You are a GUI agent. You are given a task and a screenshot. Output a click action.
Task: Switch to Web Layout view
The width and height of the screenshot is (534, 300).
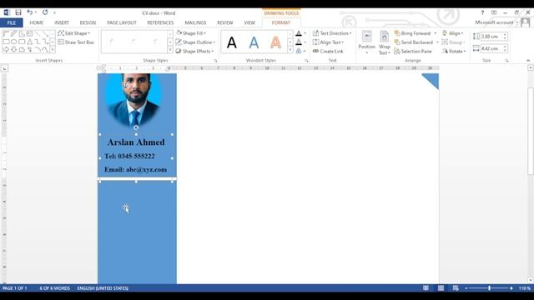pos(456,288)
